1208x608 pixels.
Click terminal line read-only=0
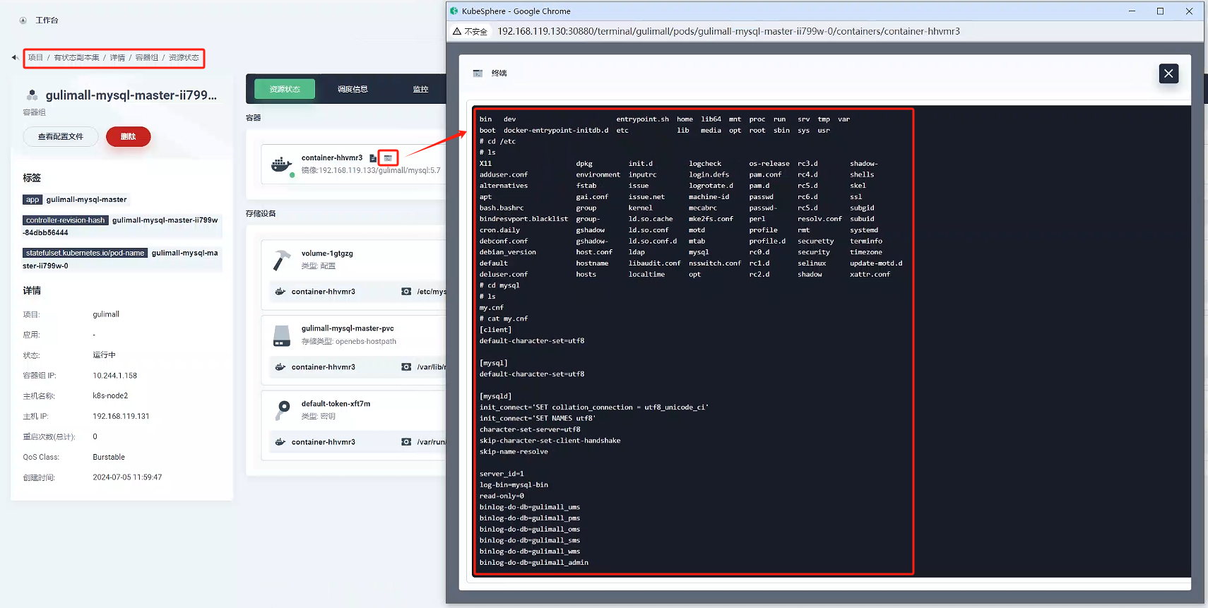[502, 496]
